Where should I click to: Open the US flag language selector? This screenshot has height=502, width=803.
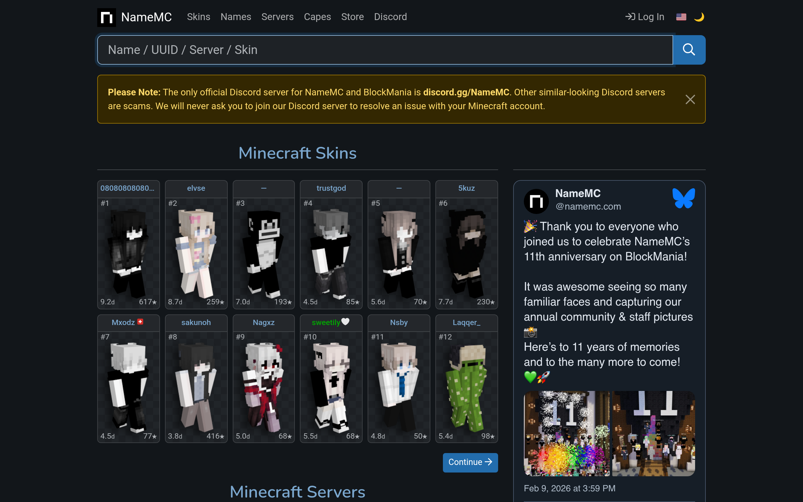tap(681, 17)
